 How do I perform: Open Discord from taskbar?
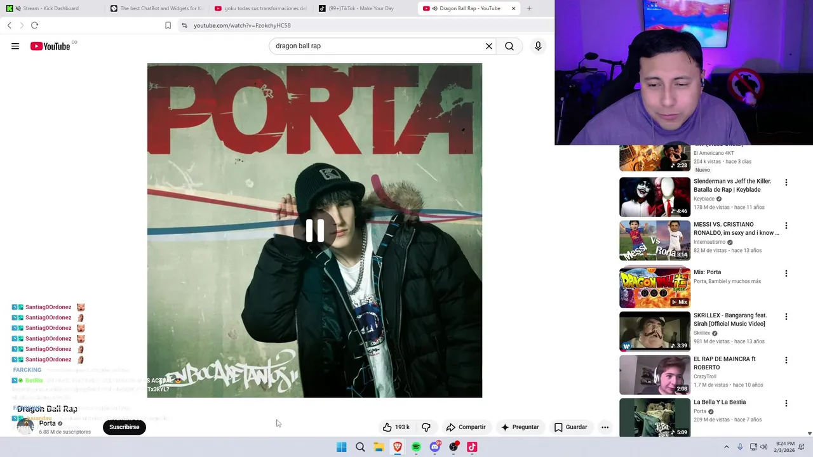click(x=435, y=447)
